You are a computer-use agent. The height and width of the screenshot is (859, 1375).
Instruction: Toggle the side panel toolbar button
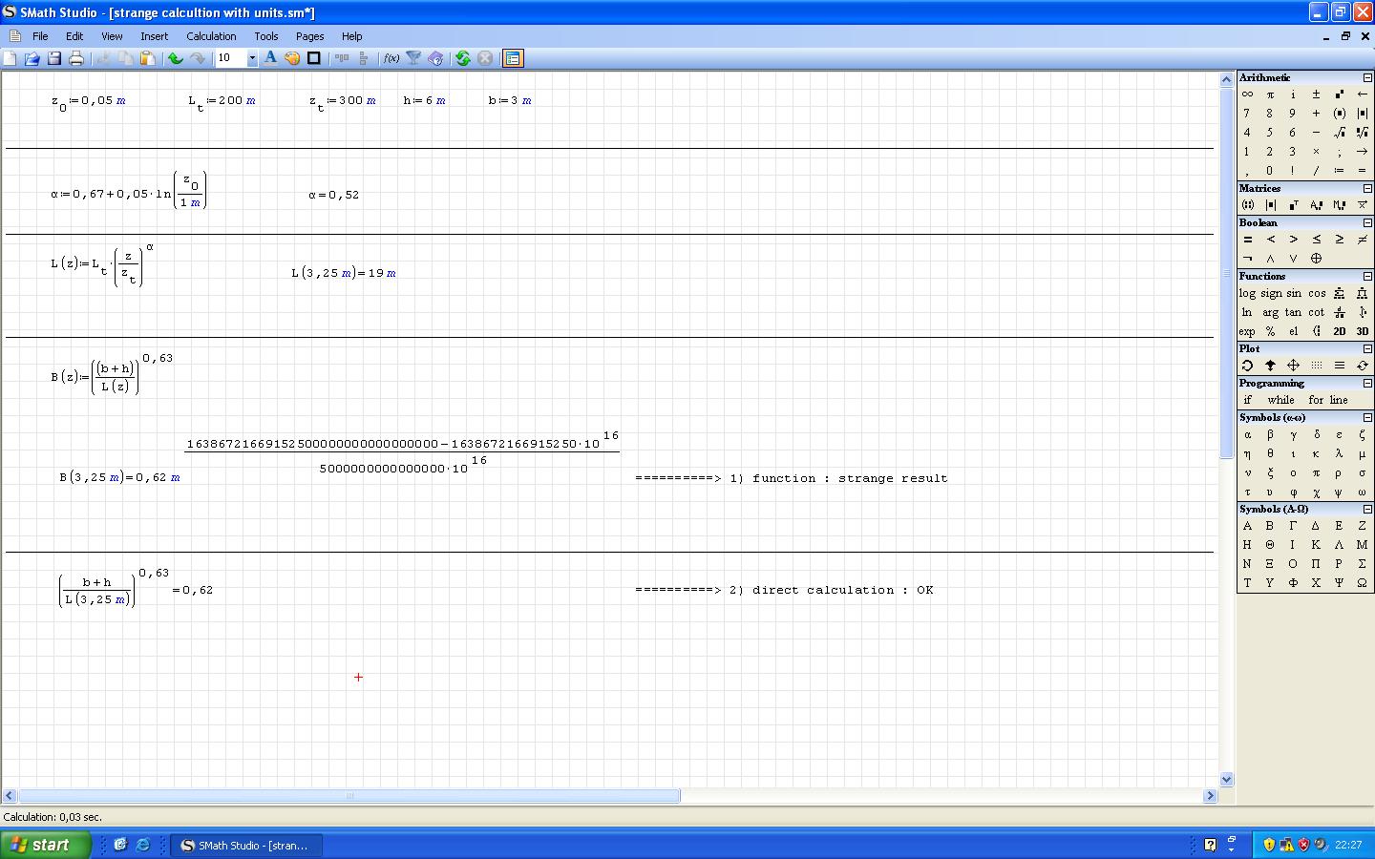tap(513, 58)
